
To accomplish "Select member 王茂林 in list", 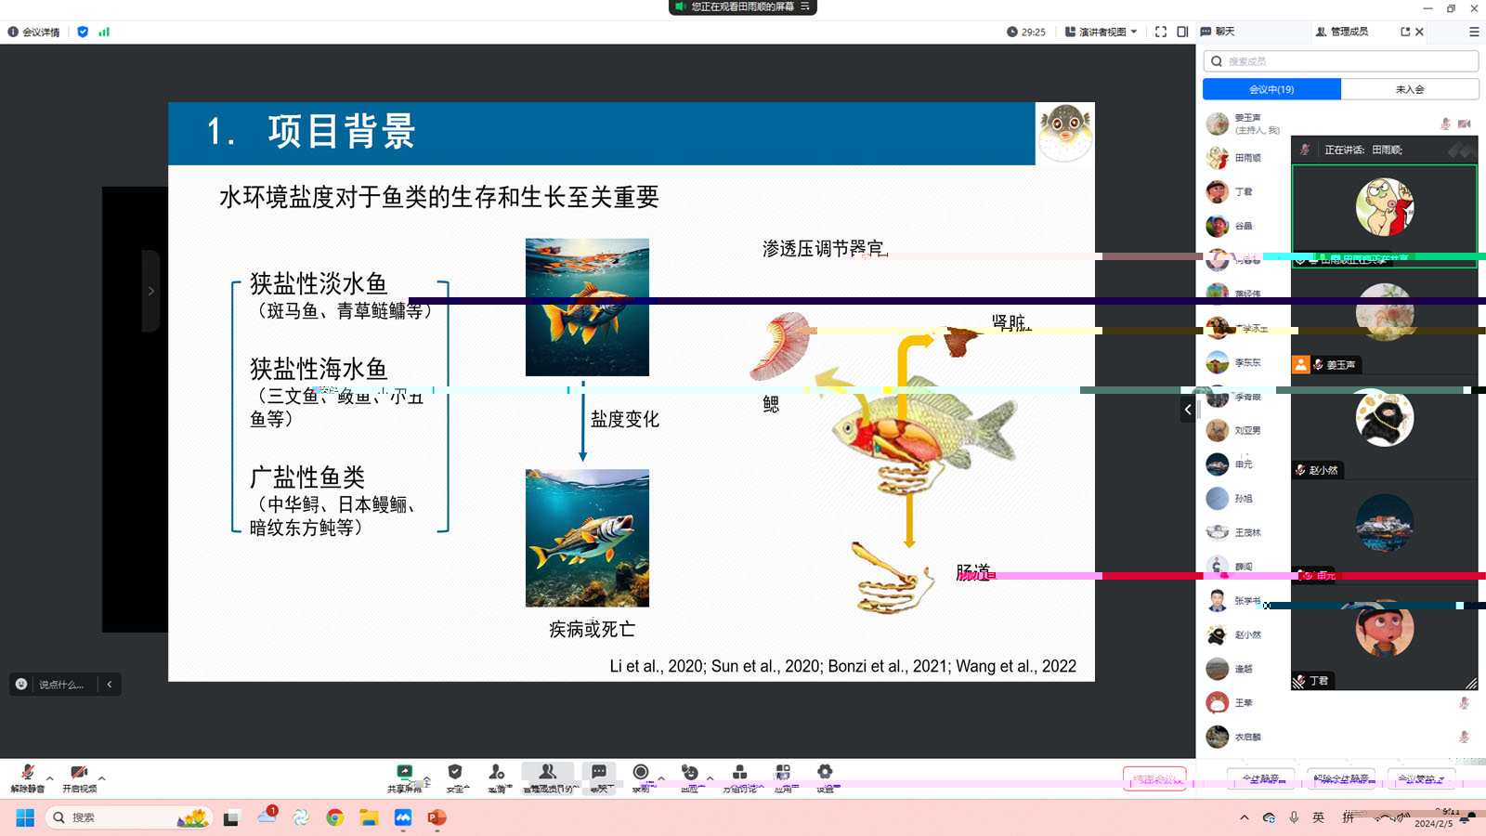I will [1246, 532].
